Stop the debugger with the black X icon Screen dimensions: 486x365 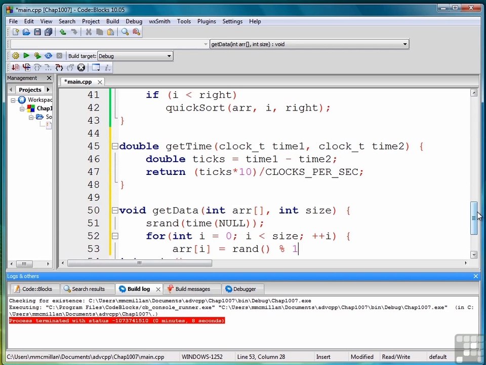point(81,67)
